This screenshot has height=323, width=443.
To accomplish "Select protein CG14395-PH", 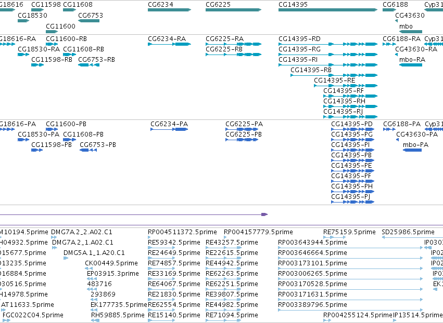I will 352,192.
